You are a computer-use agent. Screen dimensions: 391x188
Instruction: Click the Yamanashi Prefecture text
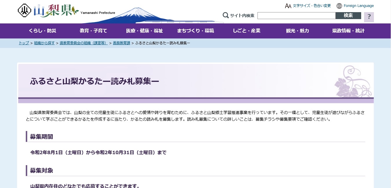[98, 13]
